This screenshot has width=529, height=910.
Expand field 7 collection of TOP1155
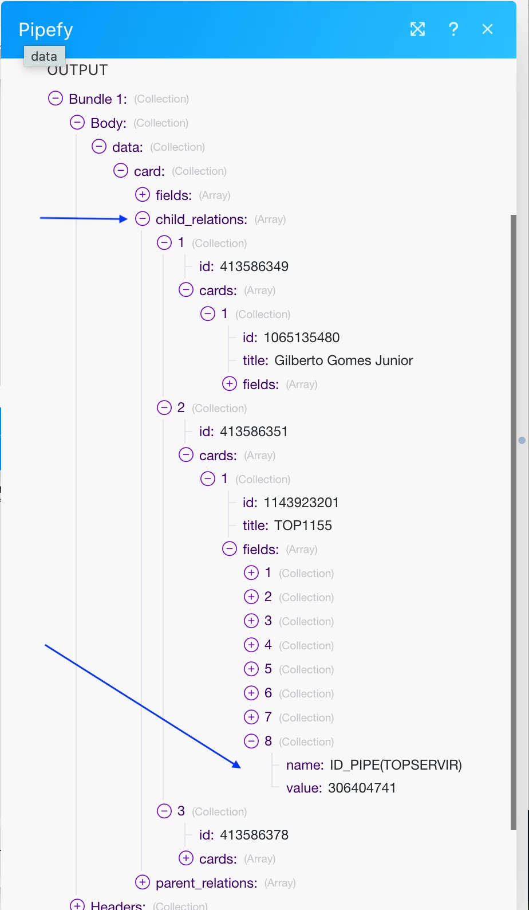(251, 717)
